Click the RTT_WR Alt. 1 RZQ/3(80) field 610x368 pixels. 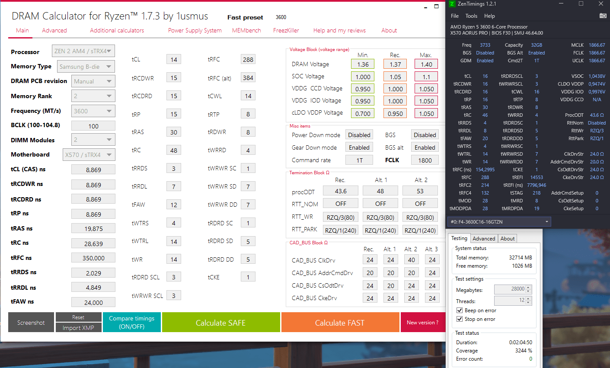coord(380,217)
